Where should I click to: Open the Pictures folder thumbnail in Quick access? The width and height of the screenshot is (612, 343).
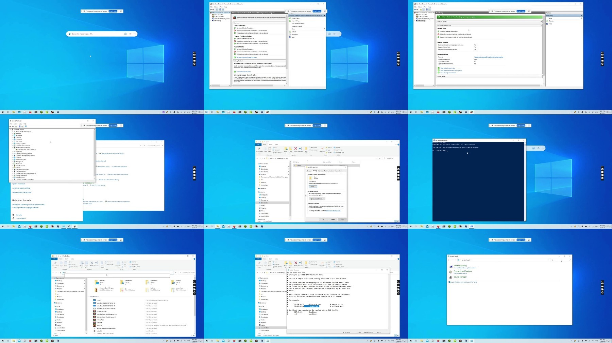tap(173, 282)
